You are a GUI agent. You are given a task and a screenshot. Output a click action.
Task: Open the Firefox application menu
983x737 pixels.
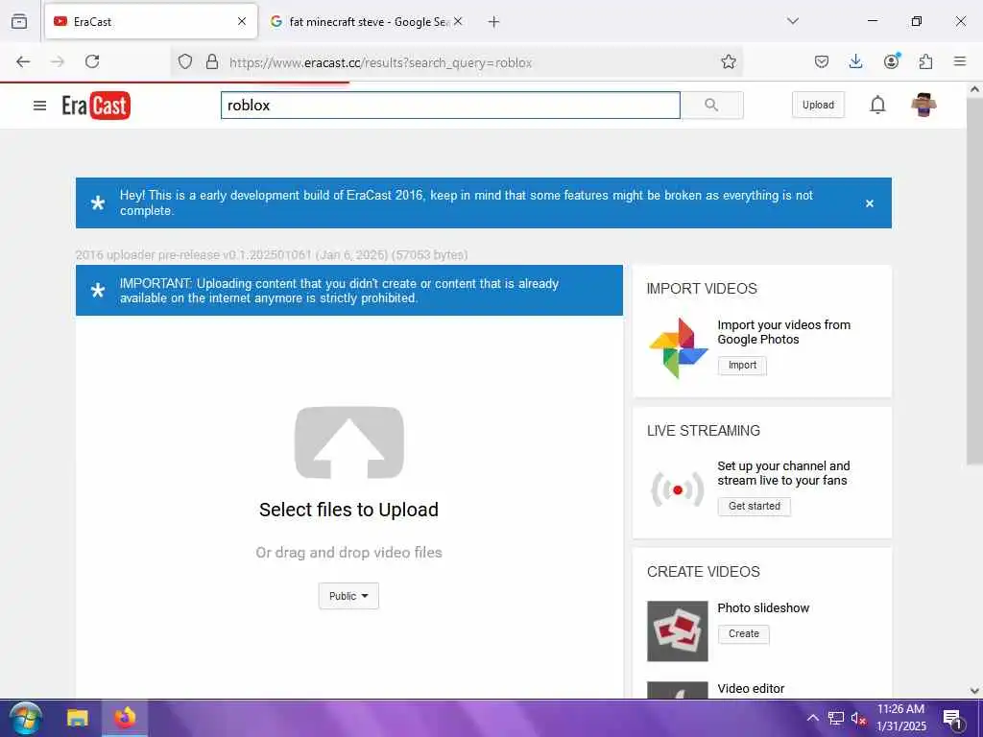960,61
